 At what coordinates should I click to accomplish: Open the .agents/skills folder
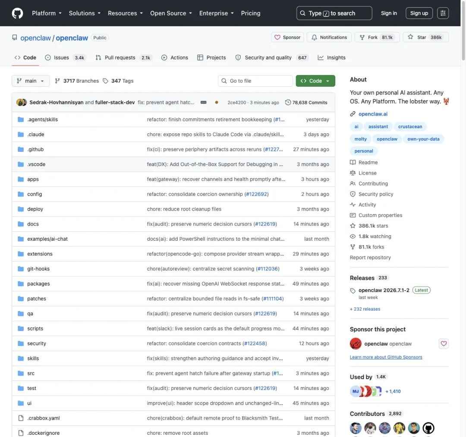pos(42,119)
